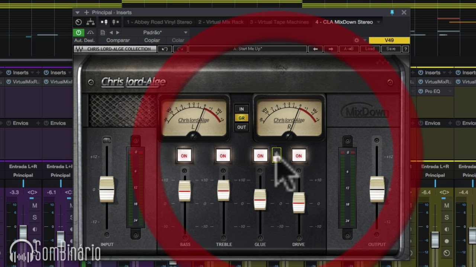Screen dimensions: 476x267
Task: Set VU meters to GR mode
Action: pyautogui.click(x=241, y=118)
